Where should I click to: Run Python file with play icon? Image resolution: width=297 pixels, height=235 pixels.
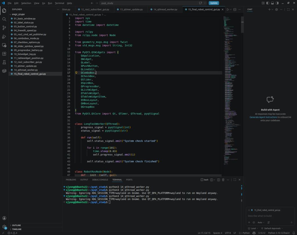[x=228, y=9]
